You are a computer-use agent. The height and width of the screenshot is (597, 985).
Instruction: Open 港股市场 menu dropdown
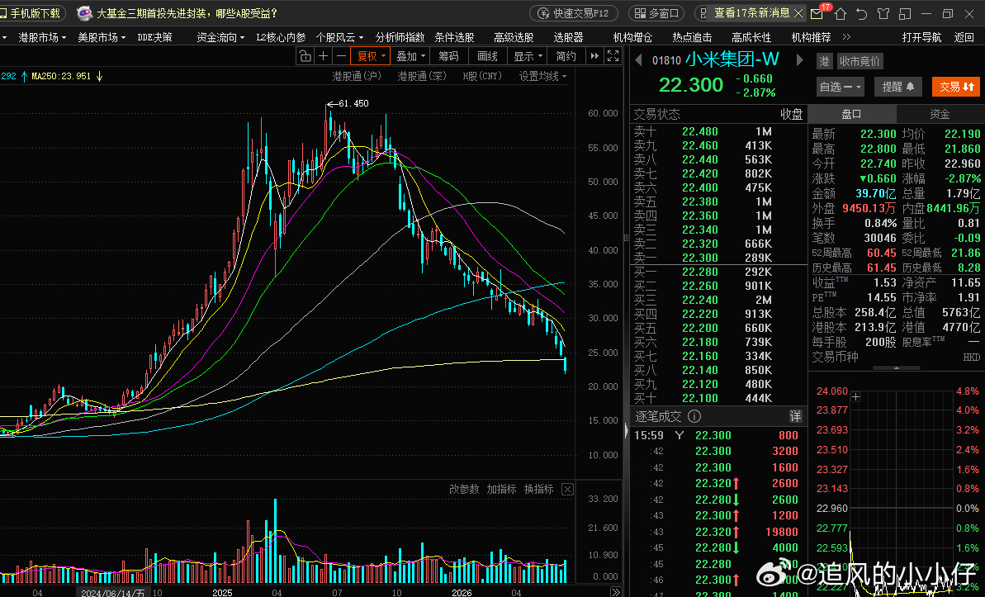point(42,37)
